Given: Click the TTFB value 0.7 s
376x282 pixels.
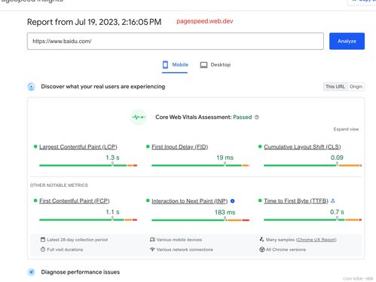Looking at the screenshot, I should click(337, 212).
